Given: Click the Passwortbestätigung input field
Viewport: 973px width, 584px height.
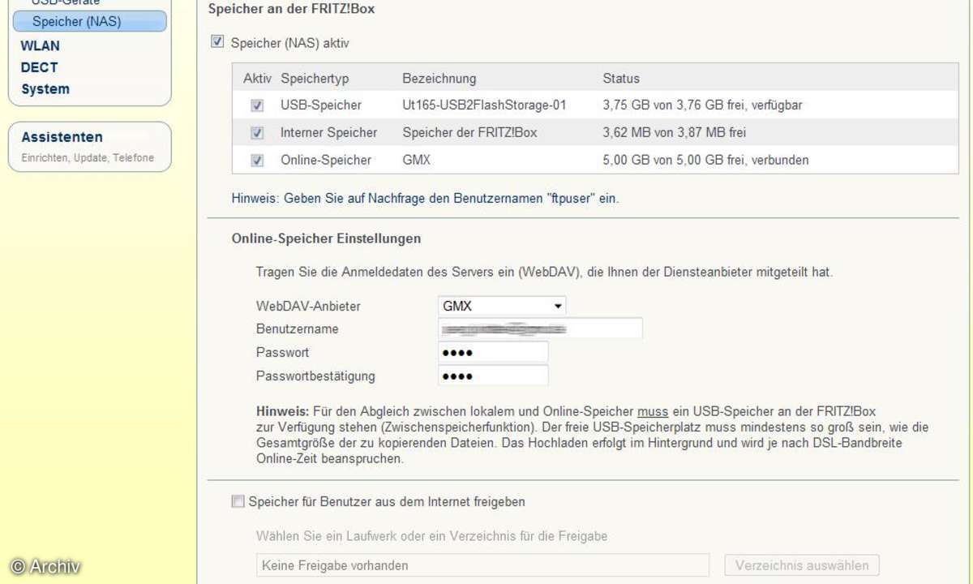Looking at the screenshot, I should tap(493, 376).
